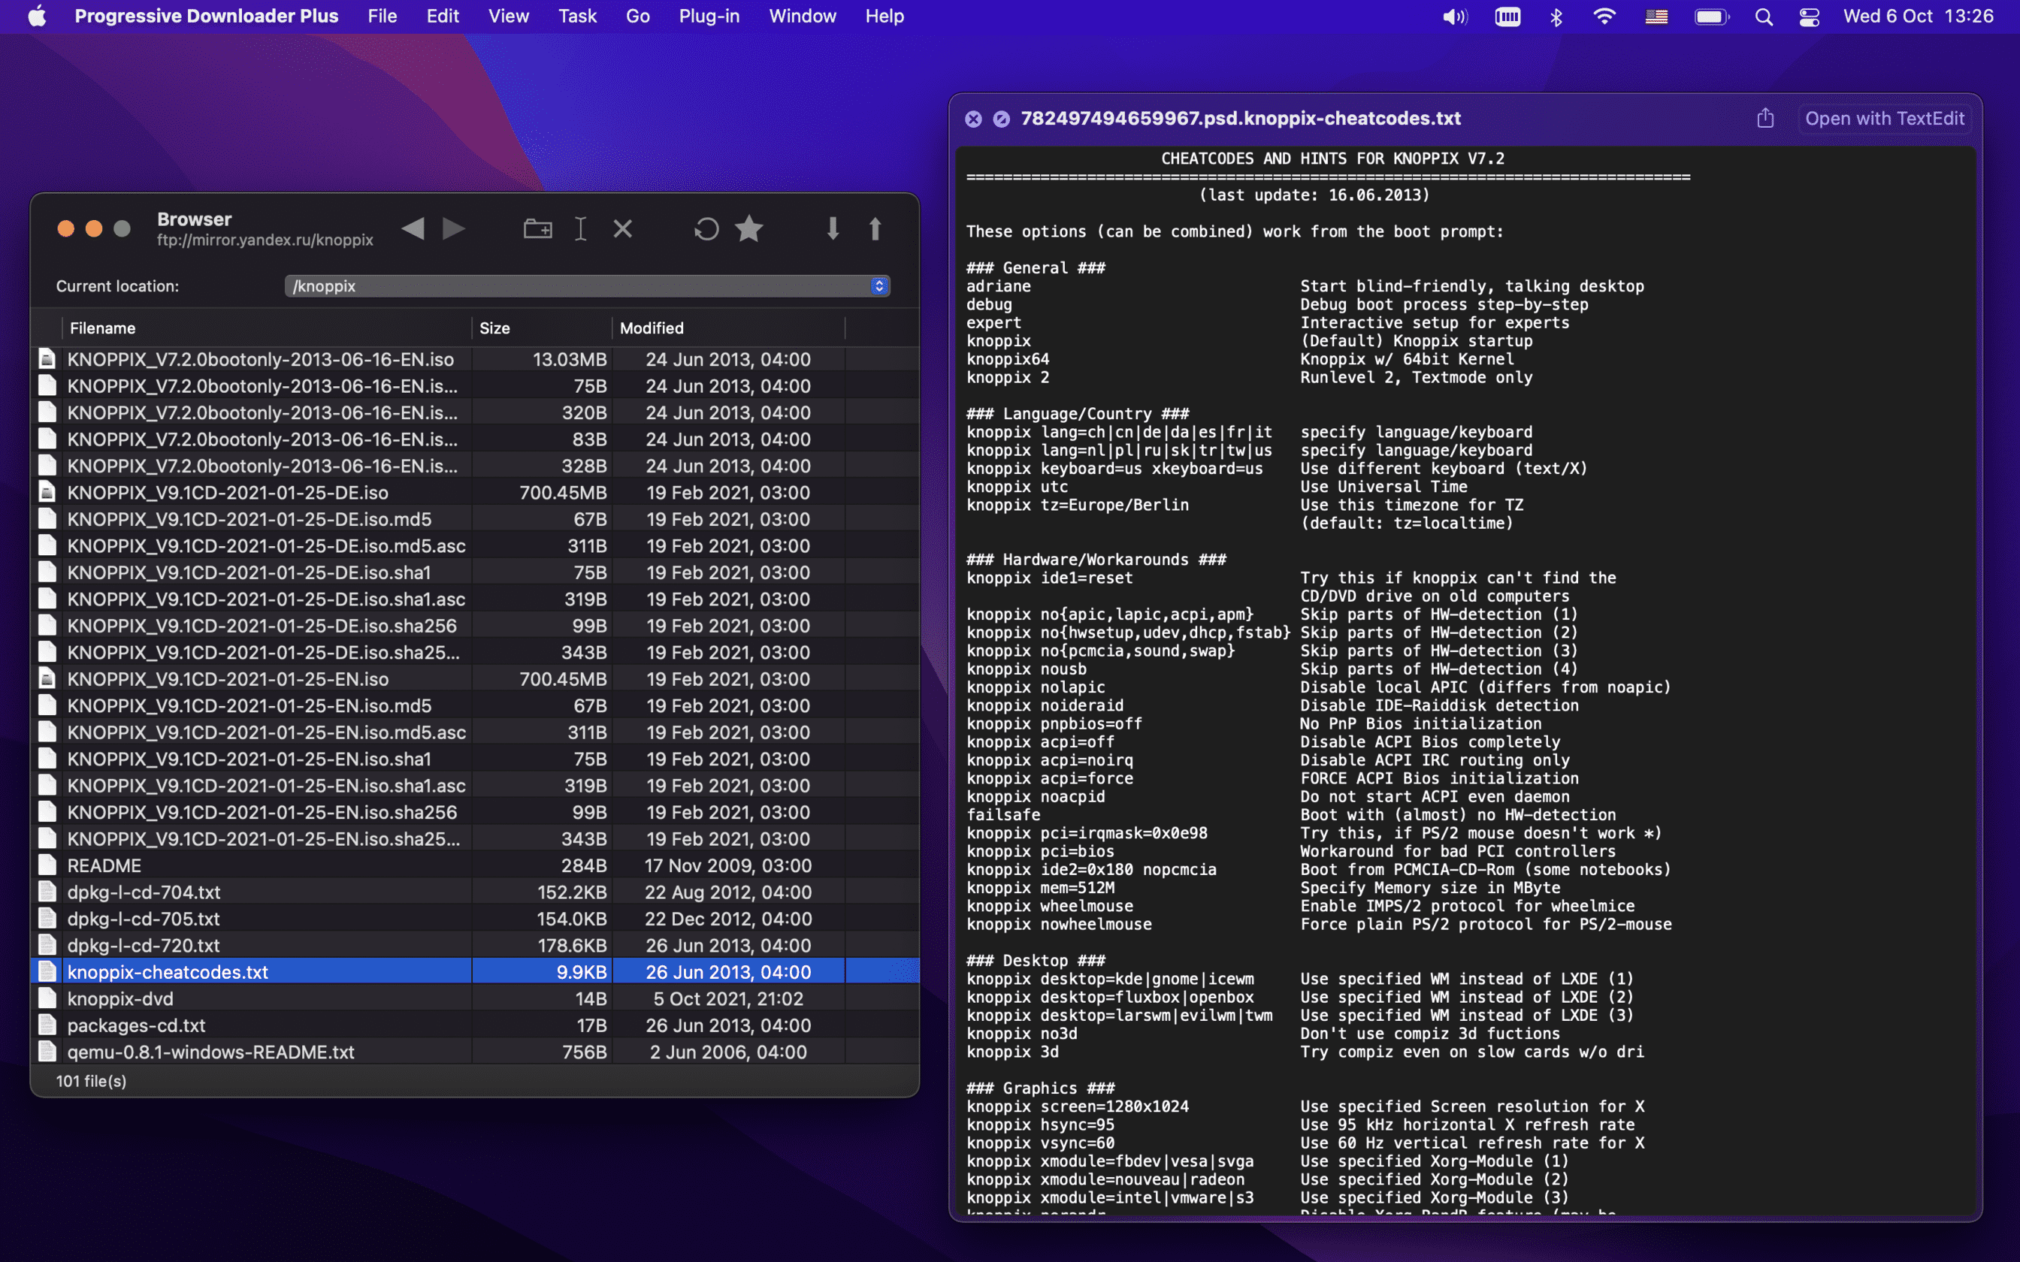Click the Wi-Fi icon in the menu bar
The width and height of the screenshot is (2020, 1262).
tap(1604, 17)
